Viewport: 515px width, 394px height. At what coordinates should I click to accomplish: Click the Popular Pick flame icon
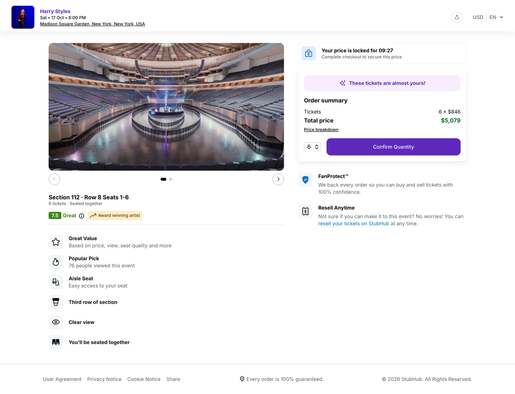point(56,262)
